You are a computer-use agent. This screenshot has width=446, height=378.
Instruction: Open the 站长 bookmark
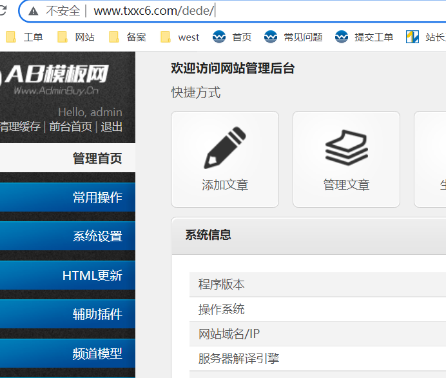[426, 37]
